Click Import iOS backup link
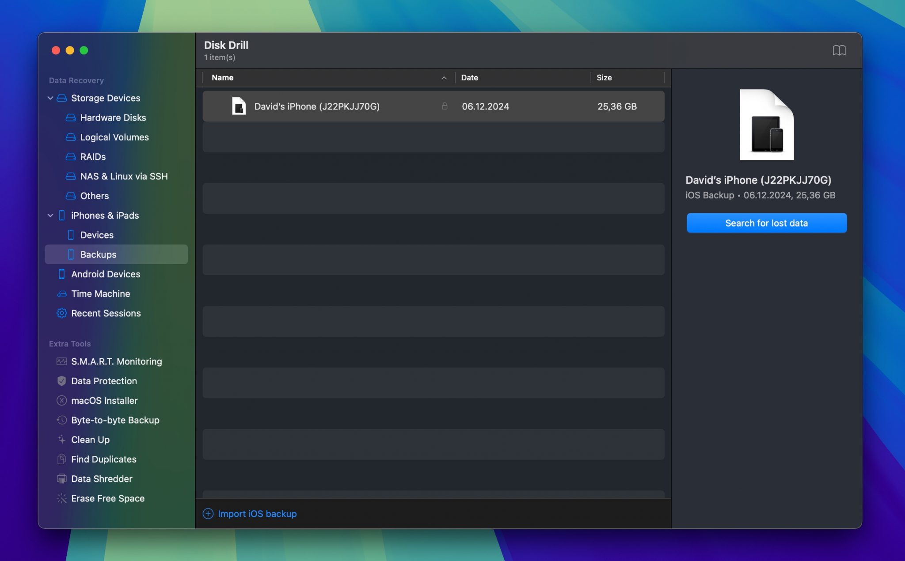Viewport: 905px width, 561px height. pyautogui.click(x=257, y=514)
